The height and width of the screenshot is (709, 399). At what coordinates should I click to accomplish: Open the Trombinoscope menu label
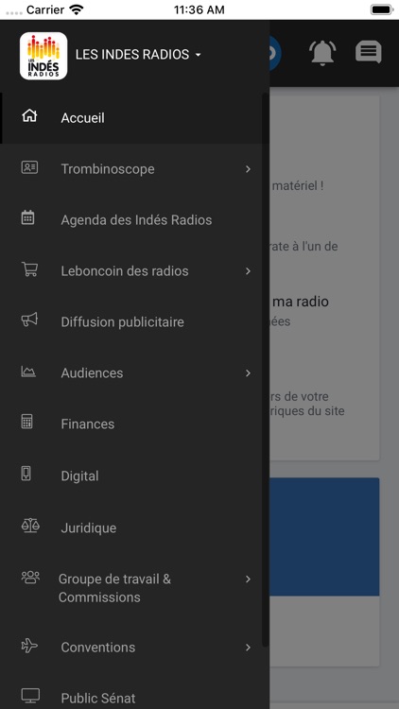pyautogui.click(x=108, y=169)
